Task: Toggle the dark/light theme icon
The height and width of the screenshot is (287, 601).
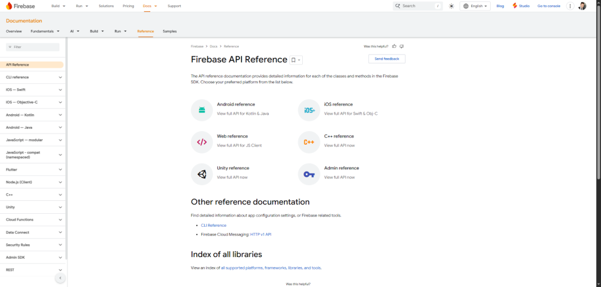Action: [451, 6]
